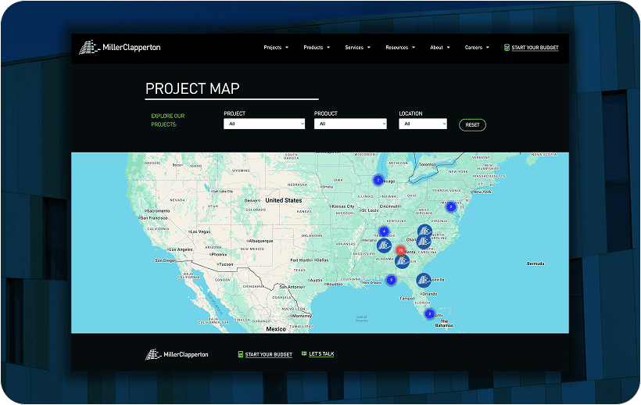Select the cluster marker over Maryland
Viewport: 641px width, 405px height.
pyautogui.click(x=451, y=206)
